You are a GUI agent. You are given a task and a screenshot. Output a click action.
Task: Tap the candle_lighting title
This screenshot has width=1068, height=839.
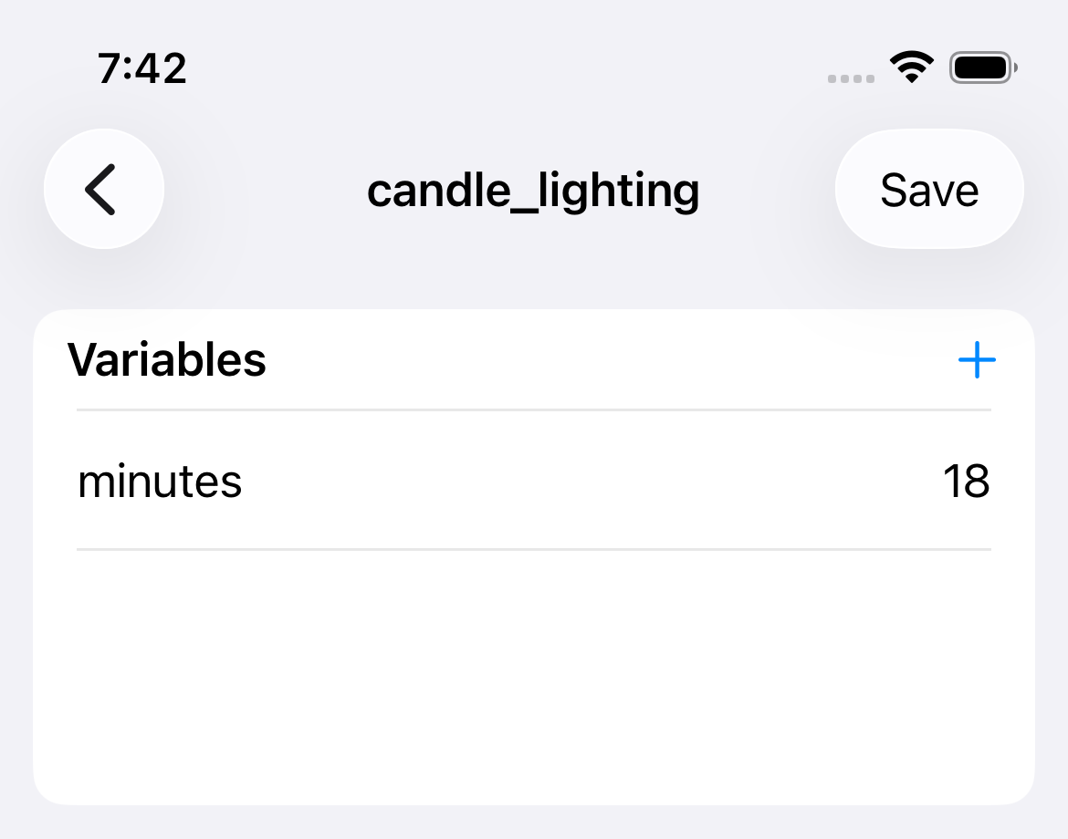pos(533,190)
